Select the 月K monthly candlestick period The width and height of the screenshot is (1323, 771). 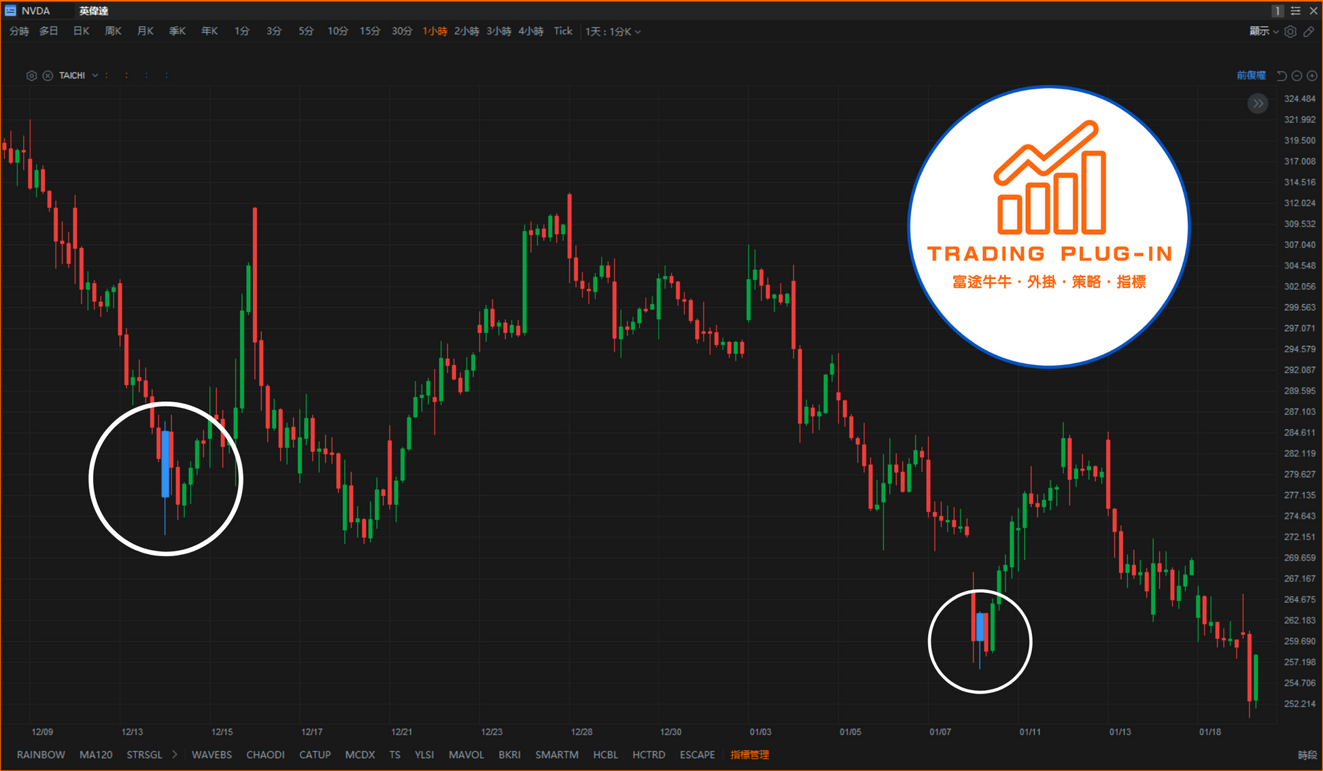145,31
